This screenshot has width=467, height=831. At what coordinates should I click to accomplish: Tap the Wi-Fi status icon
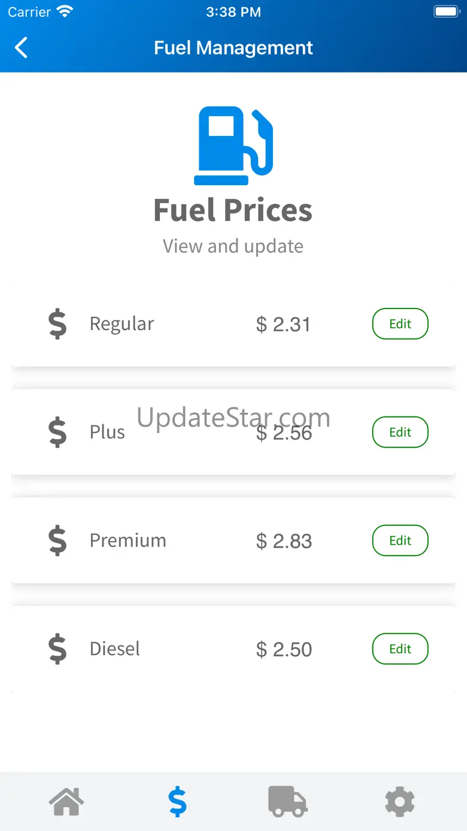[x=64, y=12]
